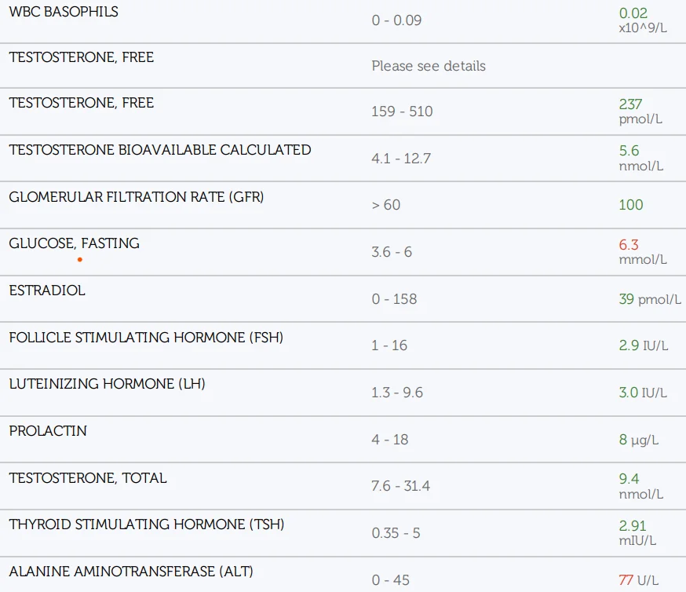The height and width of the screenshot is (592, 686).
Task: Click the TESTOSTERONE, FREE range 159 - 510
Action: point(402,111)
